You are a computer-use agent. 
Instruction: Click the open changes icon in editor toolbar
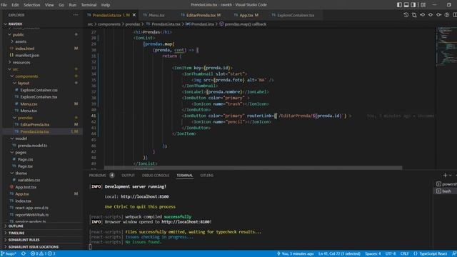point(414,15)
